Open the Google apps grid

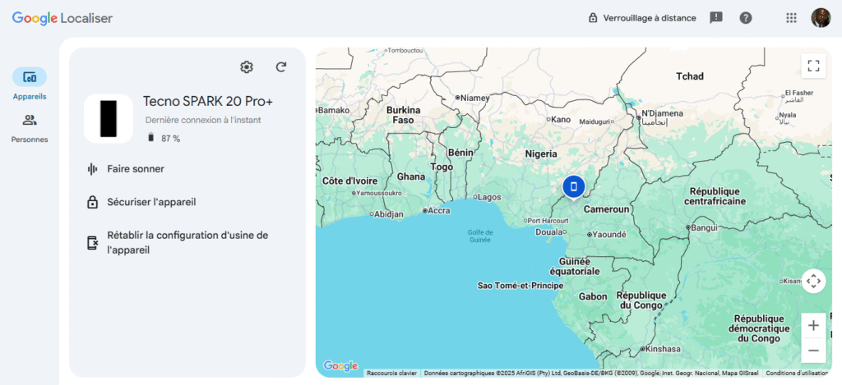coord(791,18)
